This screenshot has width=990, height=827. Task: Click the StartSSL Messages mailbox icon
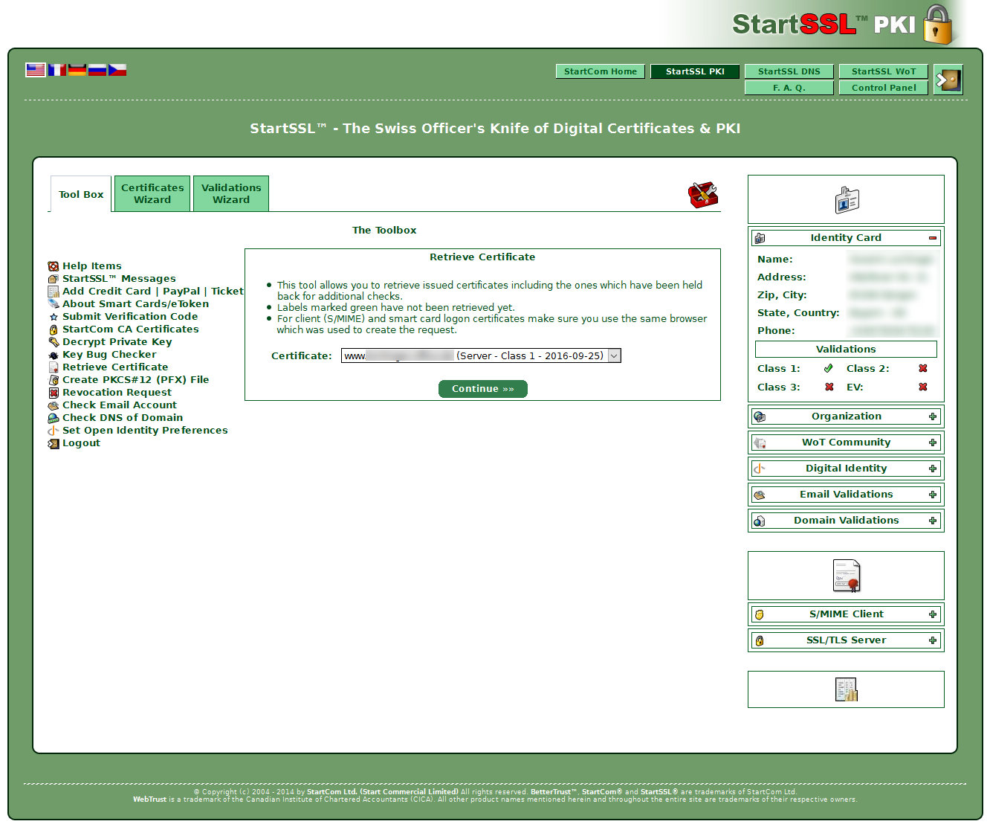coord(54,279)
